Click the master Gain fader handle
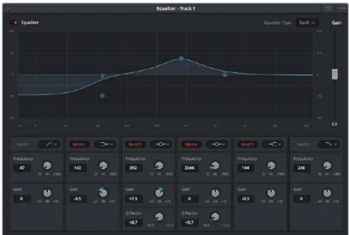Screen dimensions: 349x235 [x=335, y=74]
